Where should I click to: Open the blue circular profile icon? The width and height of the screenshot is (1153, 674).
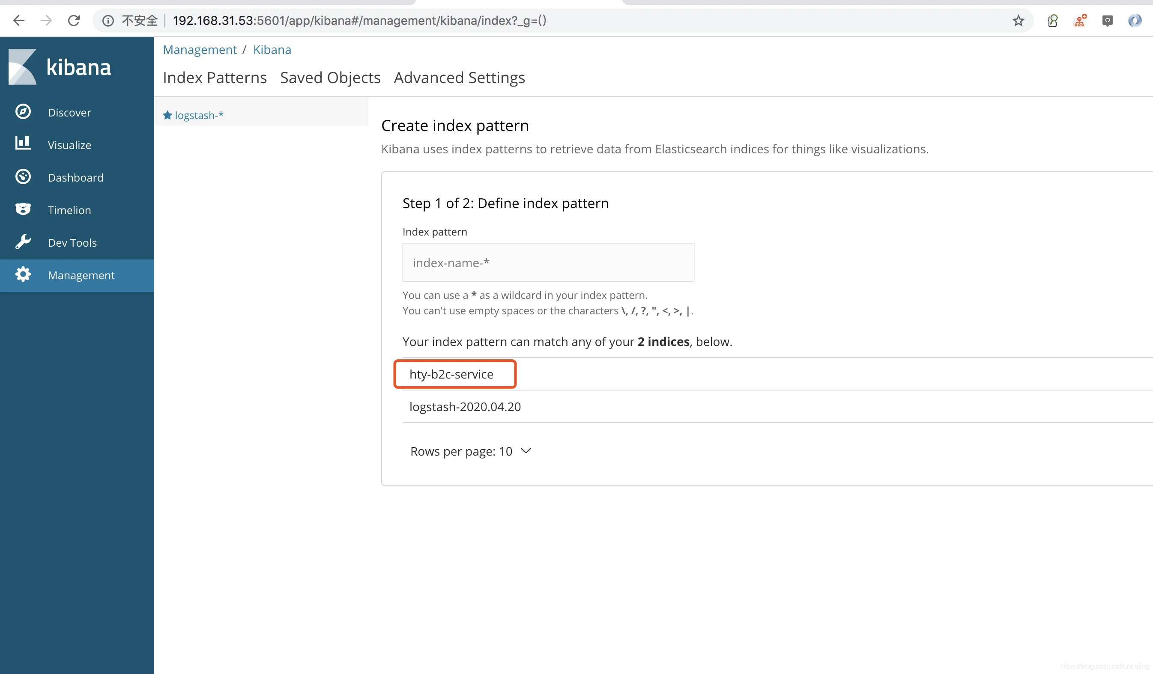tap(1135, 21)
